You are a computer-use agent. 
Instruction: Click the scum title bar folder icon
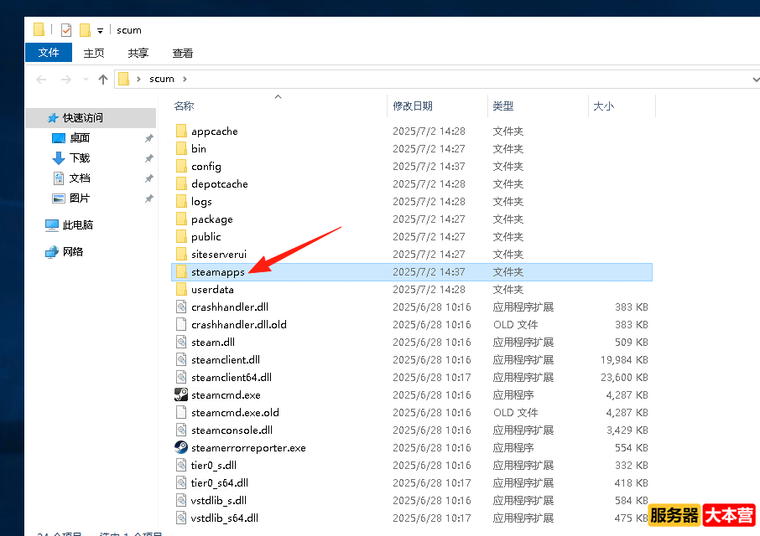click(x=39, y=29)
